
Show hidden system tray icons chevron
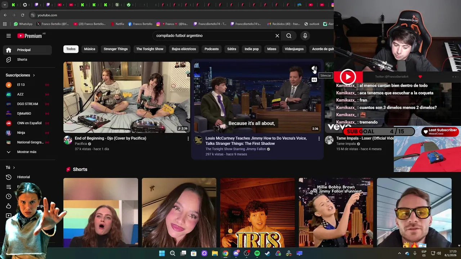(x=399, y=253)
